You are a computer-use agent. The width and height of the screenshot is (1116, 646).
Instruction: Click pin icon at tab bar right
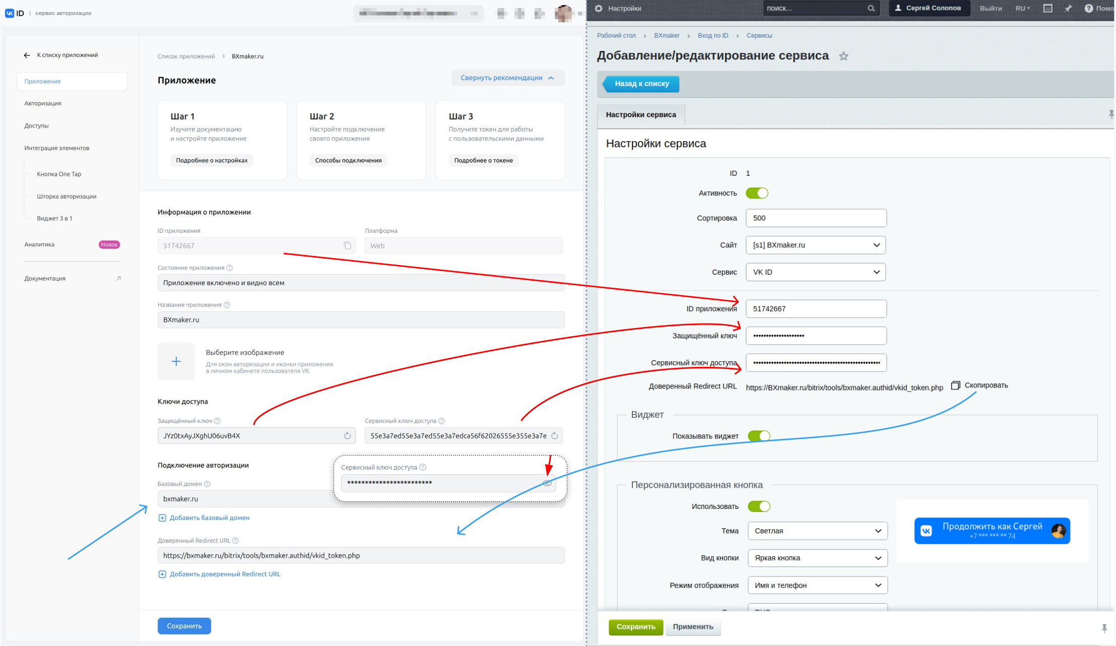coord(1111,114)
